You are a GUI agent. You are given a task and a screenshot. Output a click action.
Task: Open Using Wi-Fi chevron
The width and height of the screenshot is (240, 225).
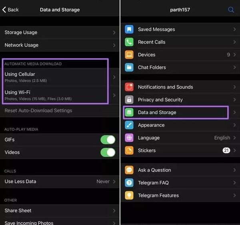click(114, 95)
